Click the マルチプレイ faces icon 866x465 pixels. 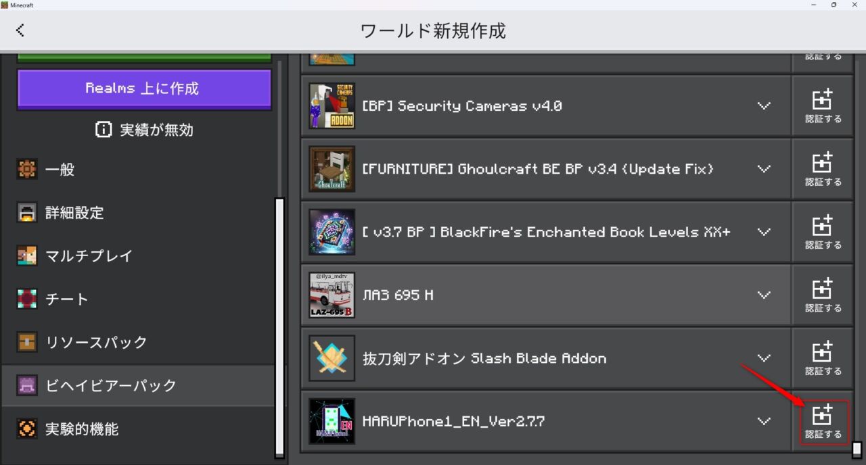(x=27, y=256)
